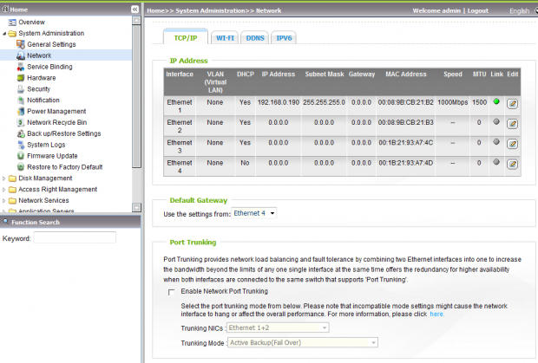Click the Backup/Restore Settings icon
The width and height of the screenshot is (538, 363).
[21, 133]
